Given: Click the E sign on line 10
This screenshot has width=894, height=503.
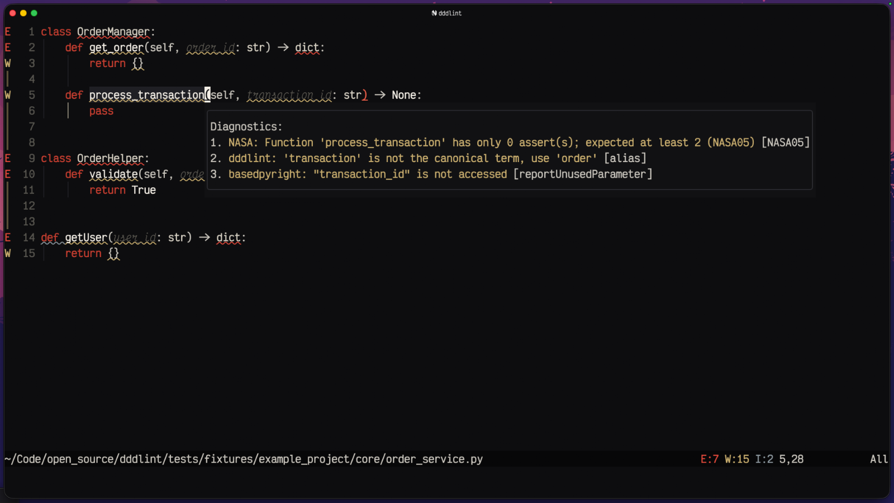Looking at the screenshot, I should tap(8, 174).
